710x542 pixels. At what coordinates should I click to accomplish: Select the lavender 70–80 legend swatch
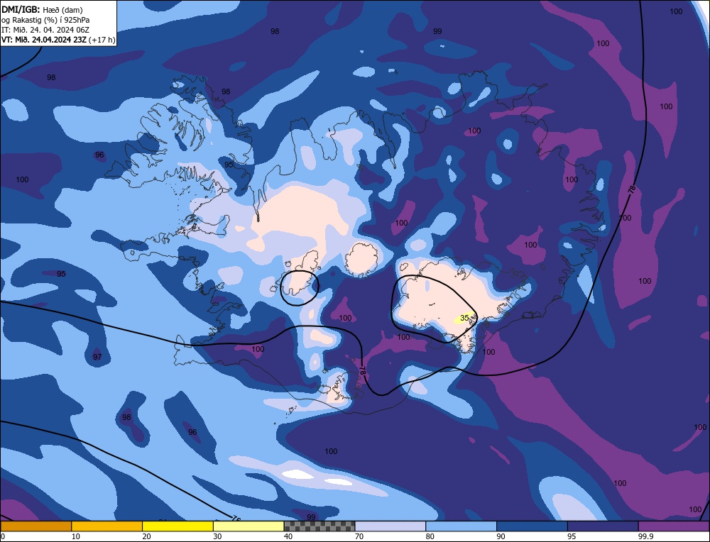pyautogui.click(x=390, y=526)
